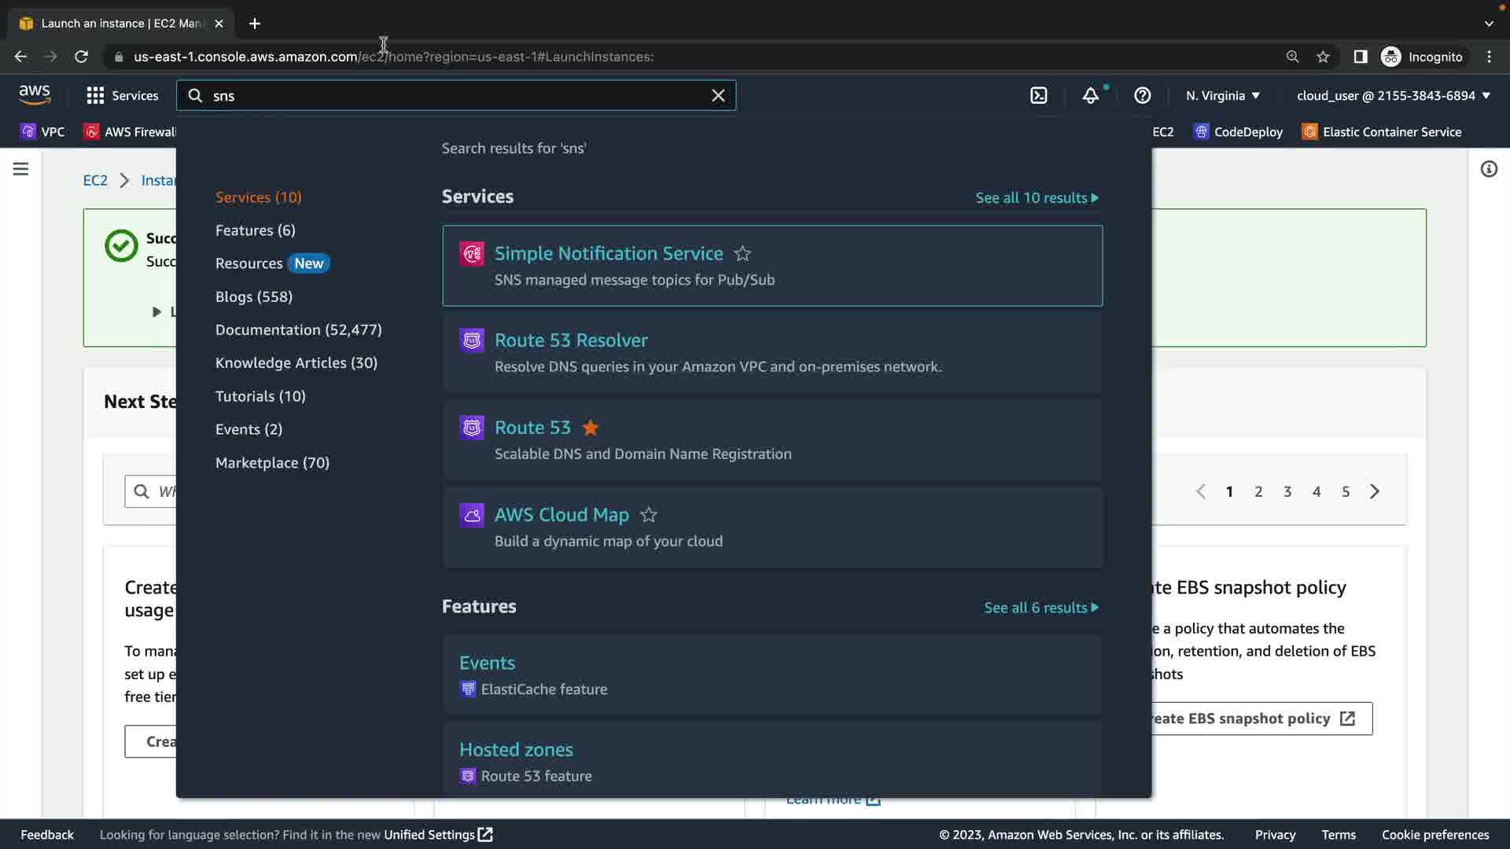Image resolution: width=1510 pixels, height=849 pixels.
Task: Open the left hamburger navigation menu
Action: tap(20, 169)
